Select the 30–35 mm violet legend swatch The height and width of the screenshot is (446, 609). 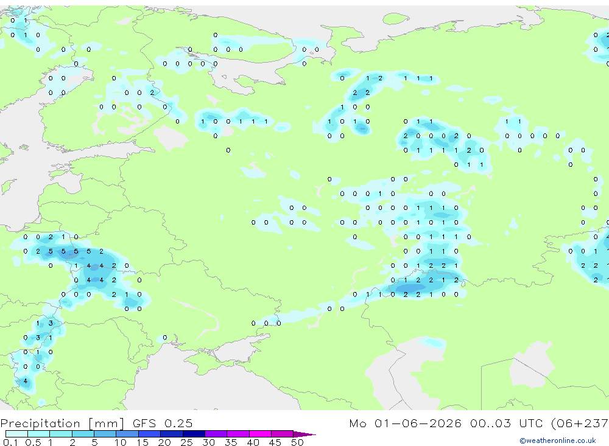216,434
